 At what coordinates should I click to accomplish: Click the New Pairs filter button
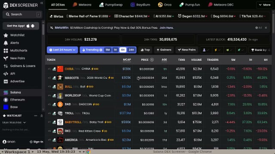(187, 50)
